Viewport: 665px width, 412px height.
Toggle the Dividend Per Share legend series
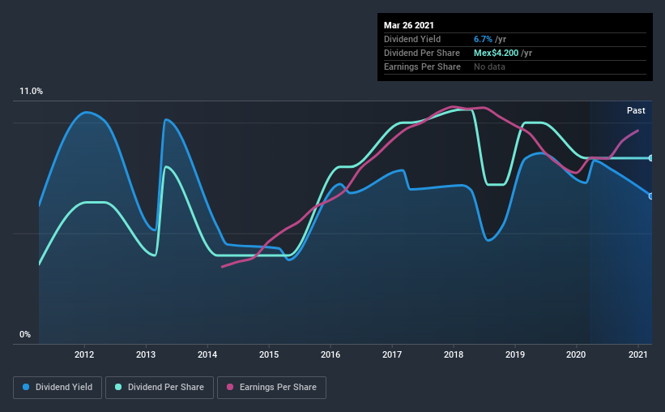[160, 388]
